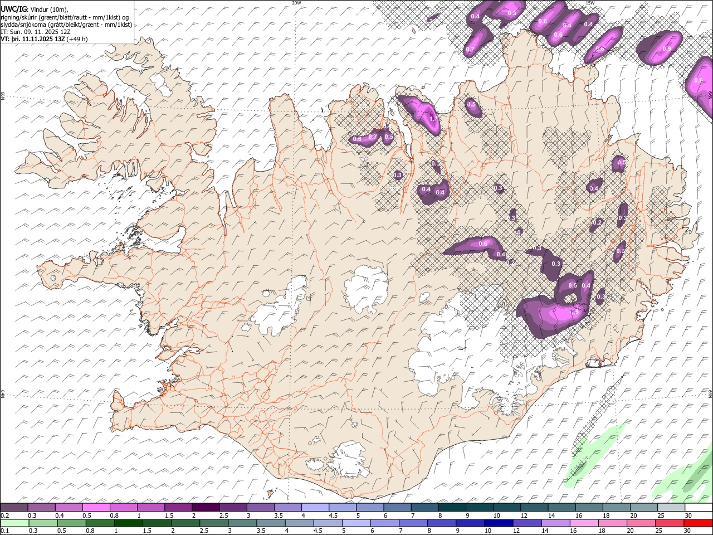Screen dimensions: 713x535
Task: Click the "0.1" label in the legend
Action: click(4, 531)
